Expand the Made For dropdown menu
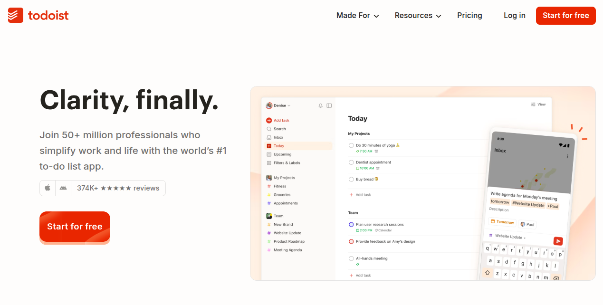603x305 pixels. click(x=358, y=16)
